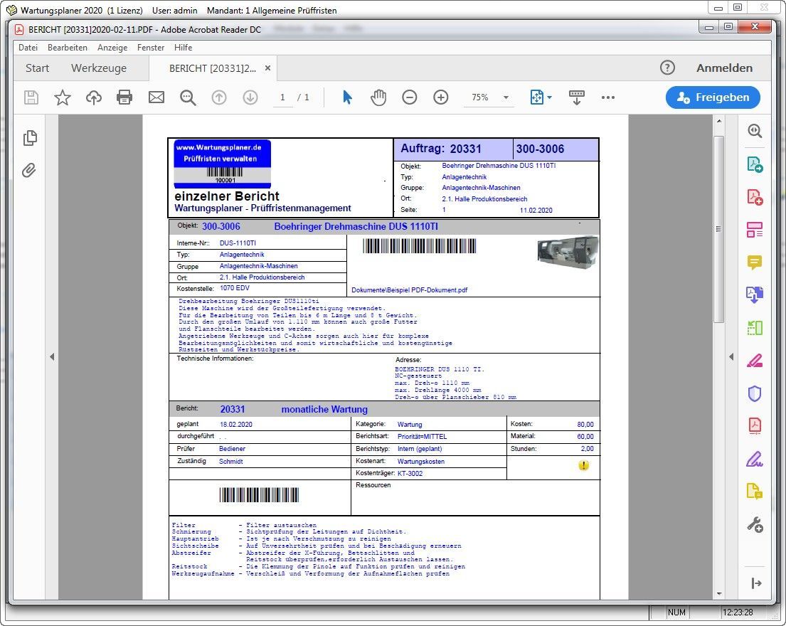Click the upload to cloud icon
786x626 pixels.
pyautogui.click(x=94, y=97)
